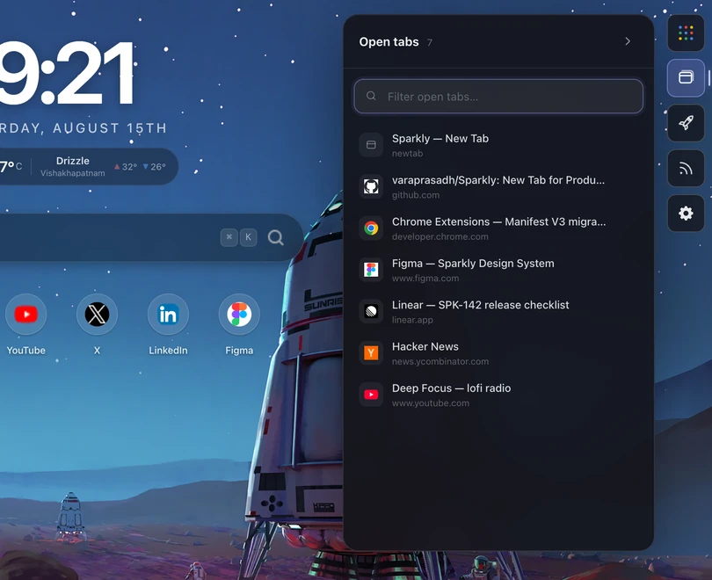Click the main search magnifier icon
The width and height of the screenshot is (712, 580).
click(x=276, y=237)
